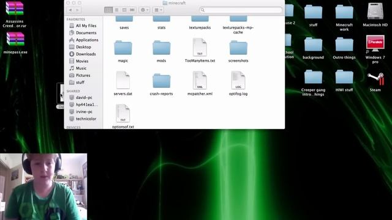Select the Macintosh HD drive icon
392x220 pixels.
375,11
